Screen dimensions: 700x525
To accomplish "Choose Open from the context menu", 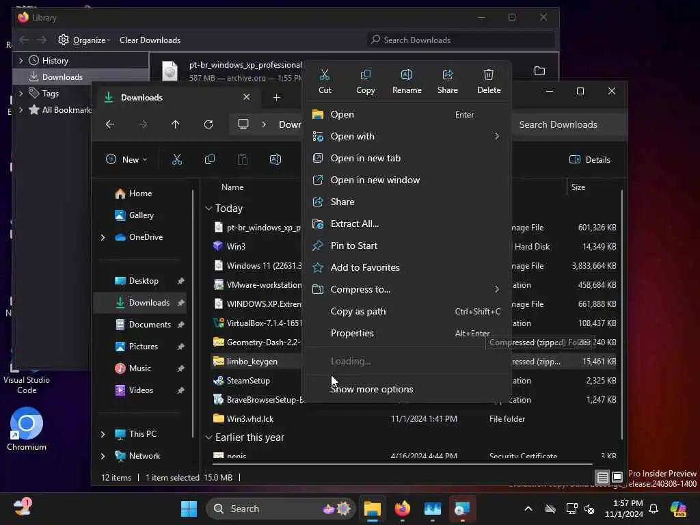I will point(407,114).
